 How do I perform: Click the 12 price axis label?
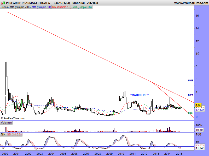197,41
